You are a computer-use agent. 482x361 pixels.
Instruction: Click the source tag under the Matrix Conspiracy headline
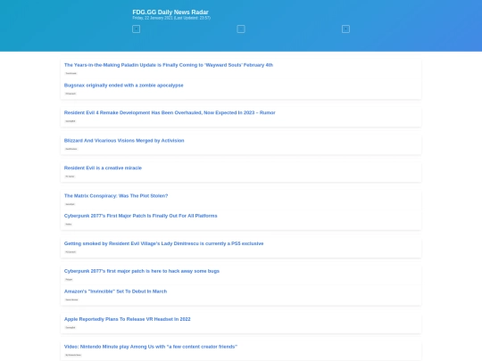[70, 204]
